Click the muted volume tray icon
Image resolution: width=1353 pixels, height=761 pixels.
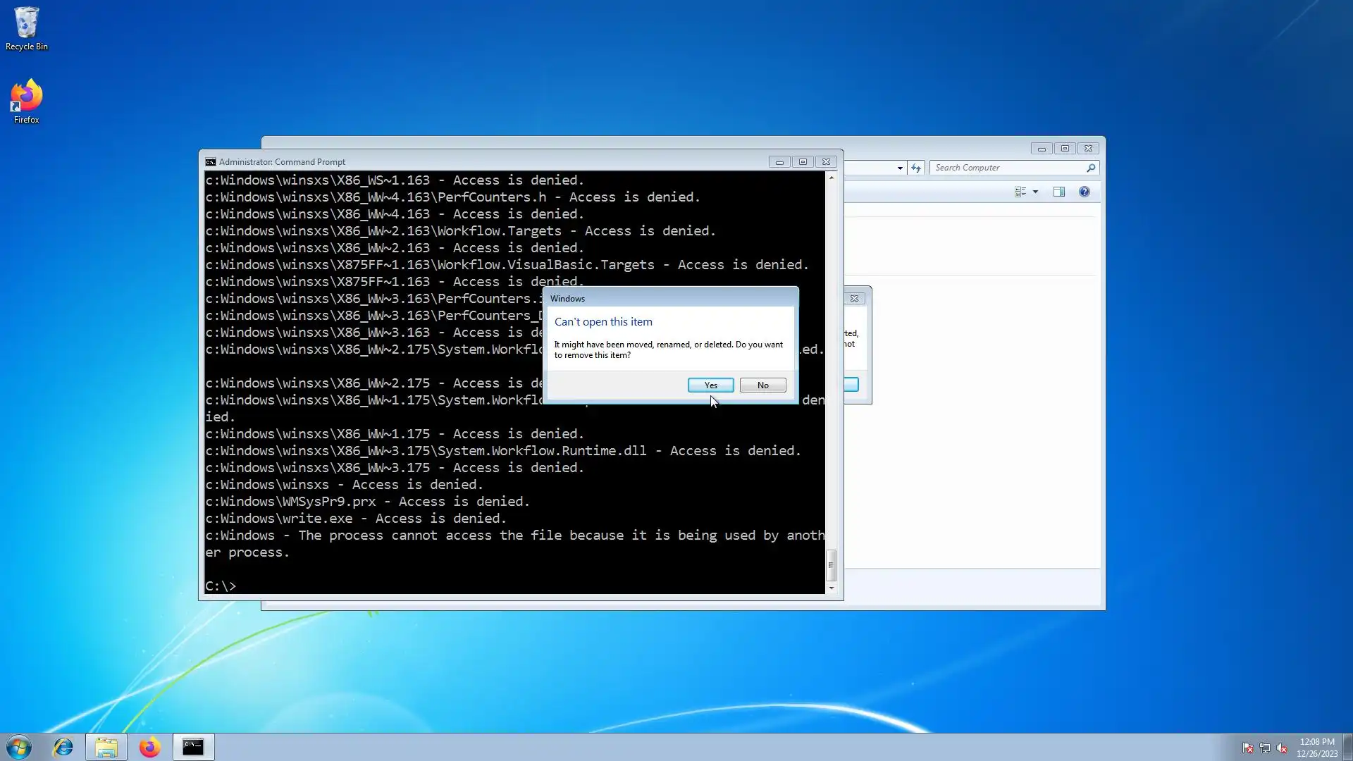point(1282,748)
